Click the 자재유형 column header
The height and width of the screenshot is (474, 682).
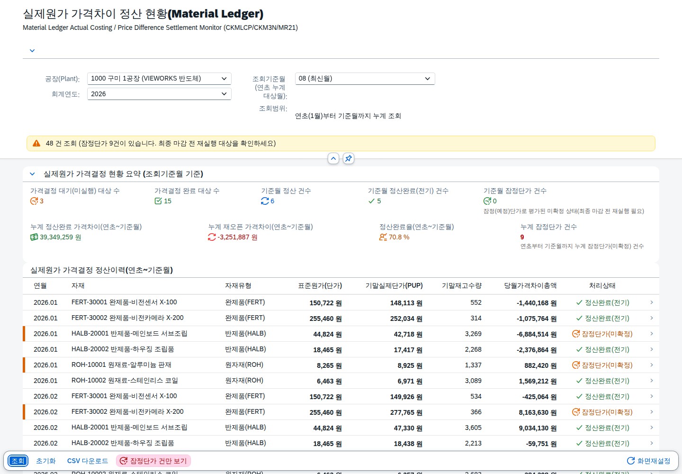click(238, 286)
